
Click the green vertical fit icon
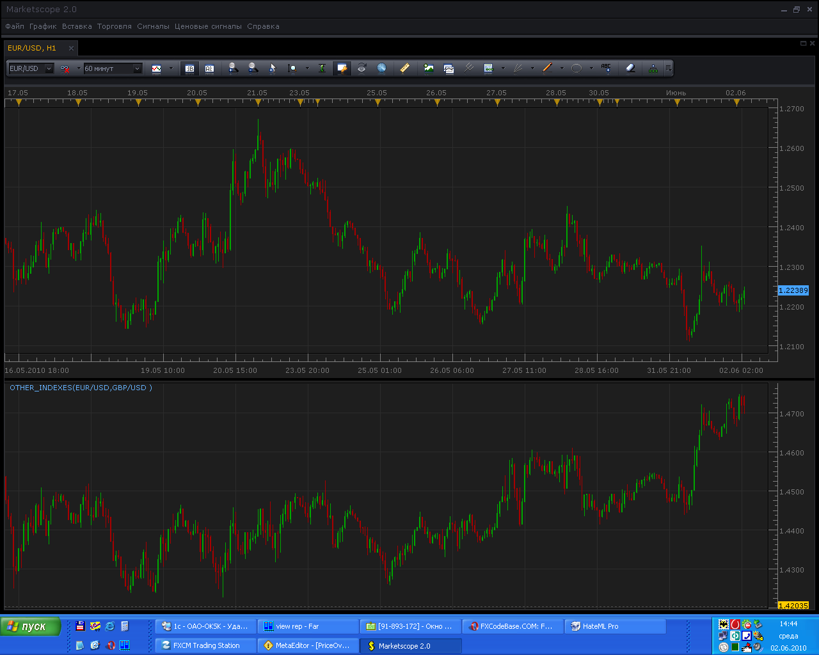tap(322, 68)
